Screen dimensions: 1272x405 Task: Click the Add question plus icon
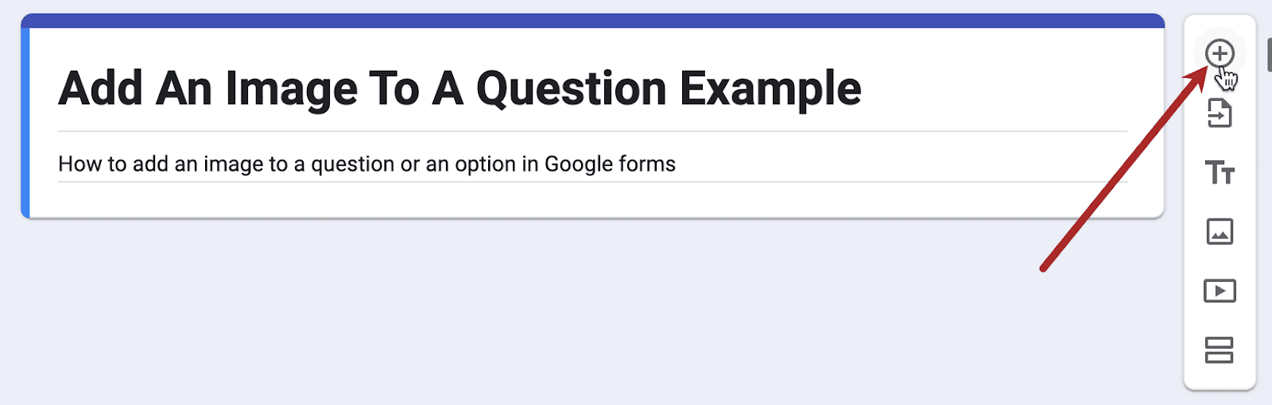pos(1220,54)
